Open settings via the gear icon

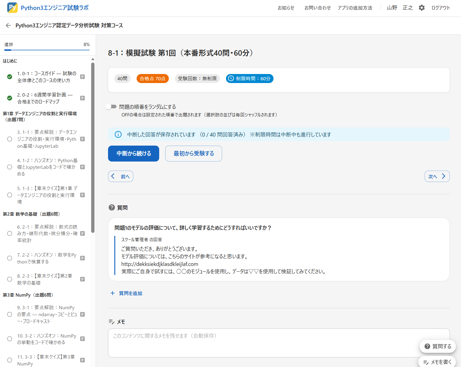422,8
